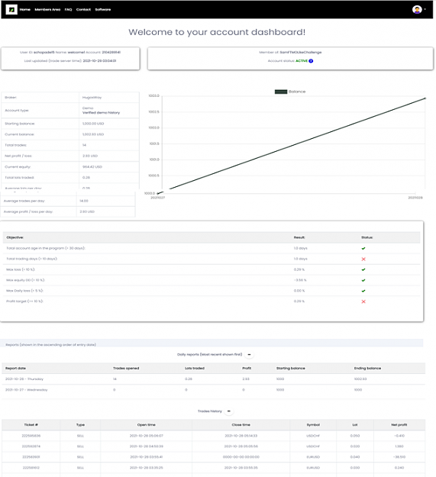
Task: Click ticket 222592874 in trades history
Action: tap(31, 446)
